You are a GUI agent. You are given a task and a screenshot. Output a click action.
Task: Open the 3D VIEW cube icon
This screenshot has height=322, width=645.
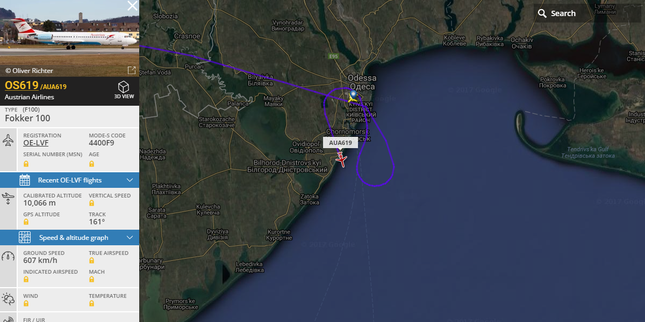[124, 87]
